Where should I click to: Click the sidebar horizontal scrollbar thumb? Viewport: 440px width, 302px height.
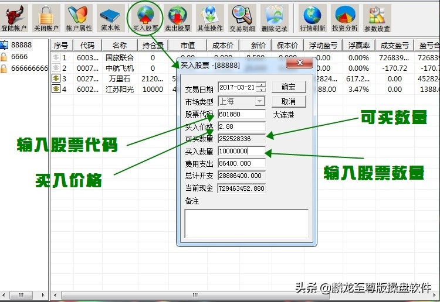click(x=21, y=296)
